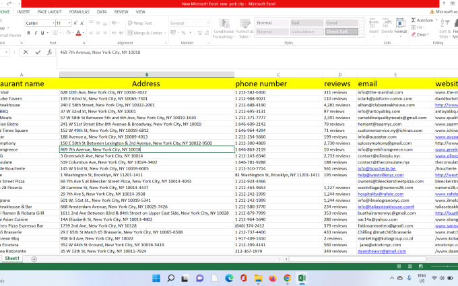Increase decimal places

click(200, 33)
